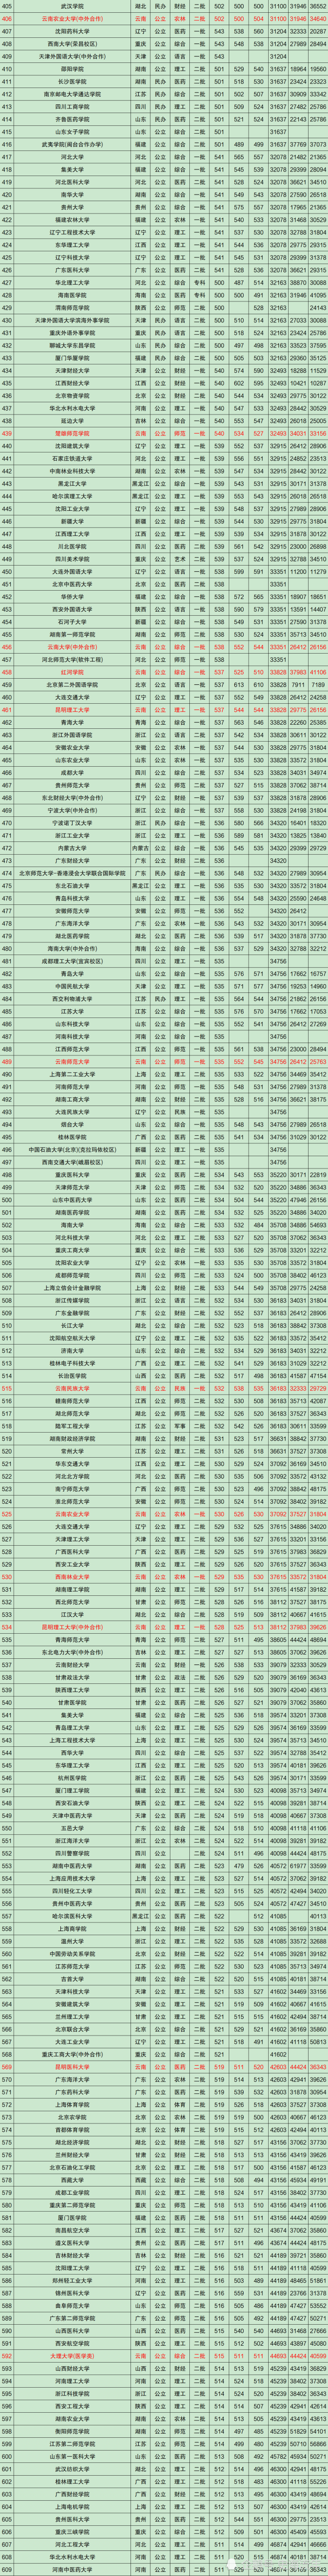Image resolution: width=328 pixels, height=2576 pixels.
Task: Select 广东金融学院 in row 509
Action: pyautogui.click(x=72, y=1312)
